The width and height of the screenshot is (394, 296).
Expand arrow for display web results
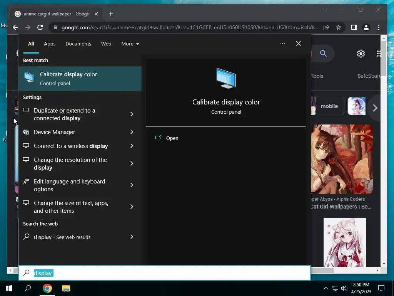[x=132, y=237]
